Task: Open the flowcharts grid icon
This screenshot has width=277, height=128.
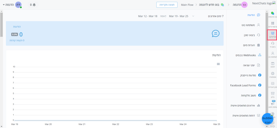Action: [x=272, y=23]
